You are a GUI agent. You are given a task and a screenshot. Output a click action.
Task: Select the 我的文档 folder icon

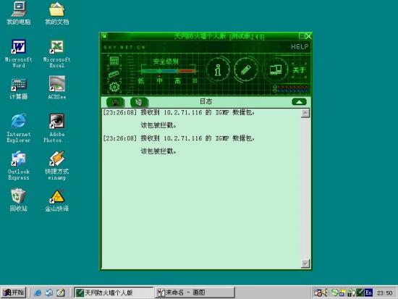tap(57, 13)
